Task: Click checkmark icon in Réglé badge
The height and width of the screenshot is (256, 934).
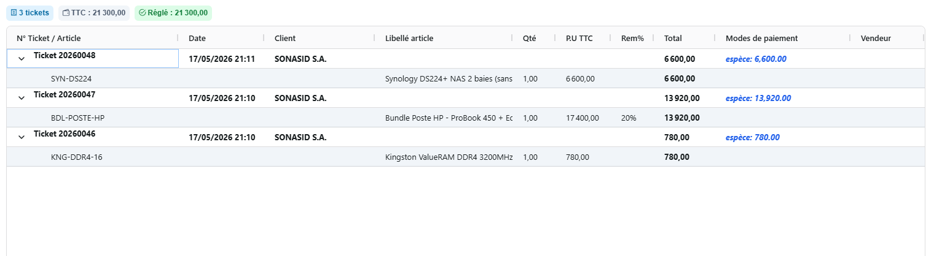Action: (143, 12)
